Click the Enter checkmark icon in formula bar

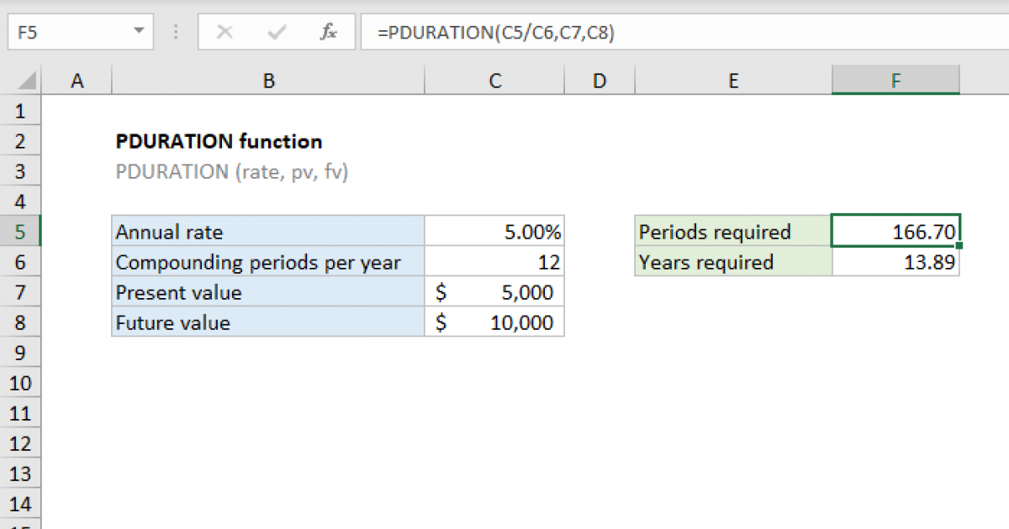point(276,33)
